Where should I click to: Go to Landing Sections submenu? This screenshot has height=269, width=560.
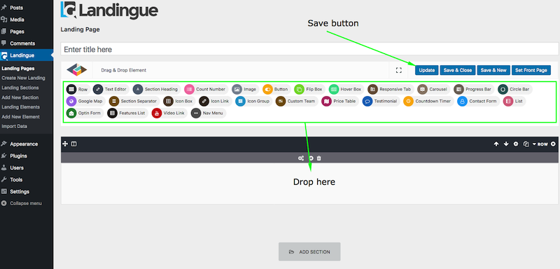click(20, 88)
